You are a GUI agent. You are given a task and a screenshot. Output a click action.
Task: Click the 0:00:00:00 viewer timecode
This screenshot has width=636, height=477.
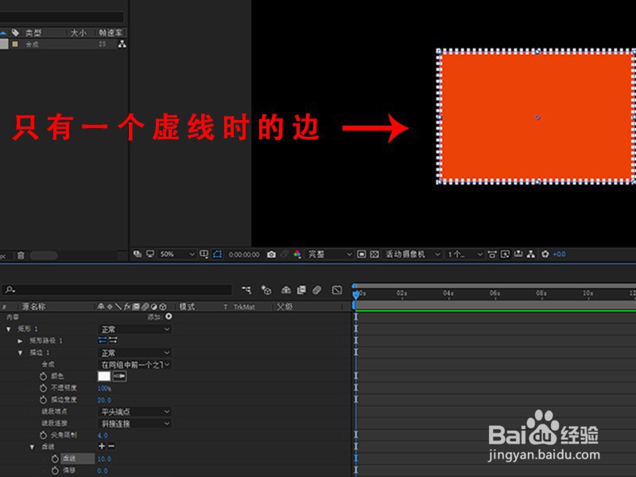click(244, 254)
